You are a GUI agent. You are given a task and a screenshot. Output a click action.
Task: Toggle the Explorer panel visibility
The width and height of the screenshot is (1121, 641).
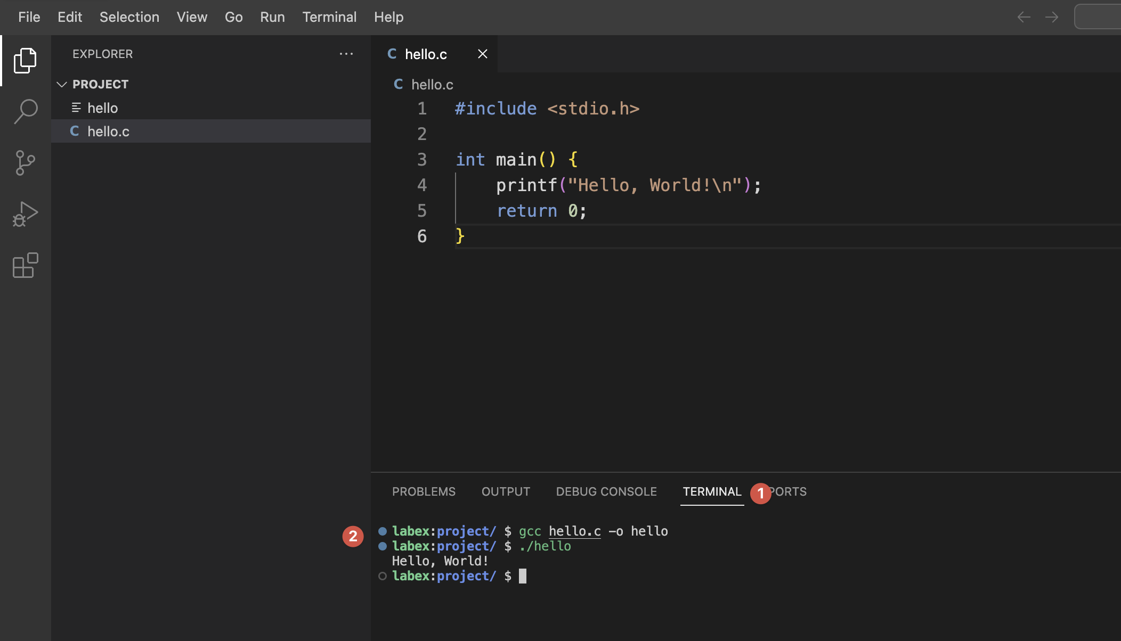26,59
